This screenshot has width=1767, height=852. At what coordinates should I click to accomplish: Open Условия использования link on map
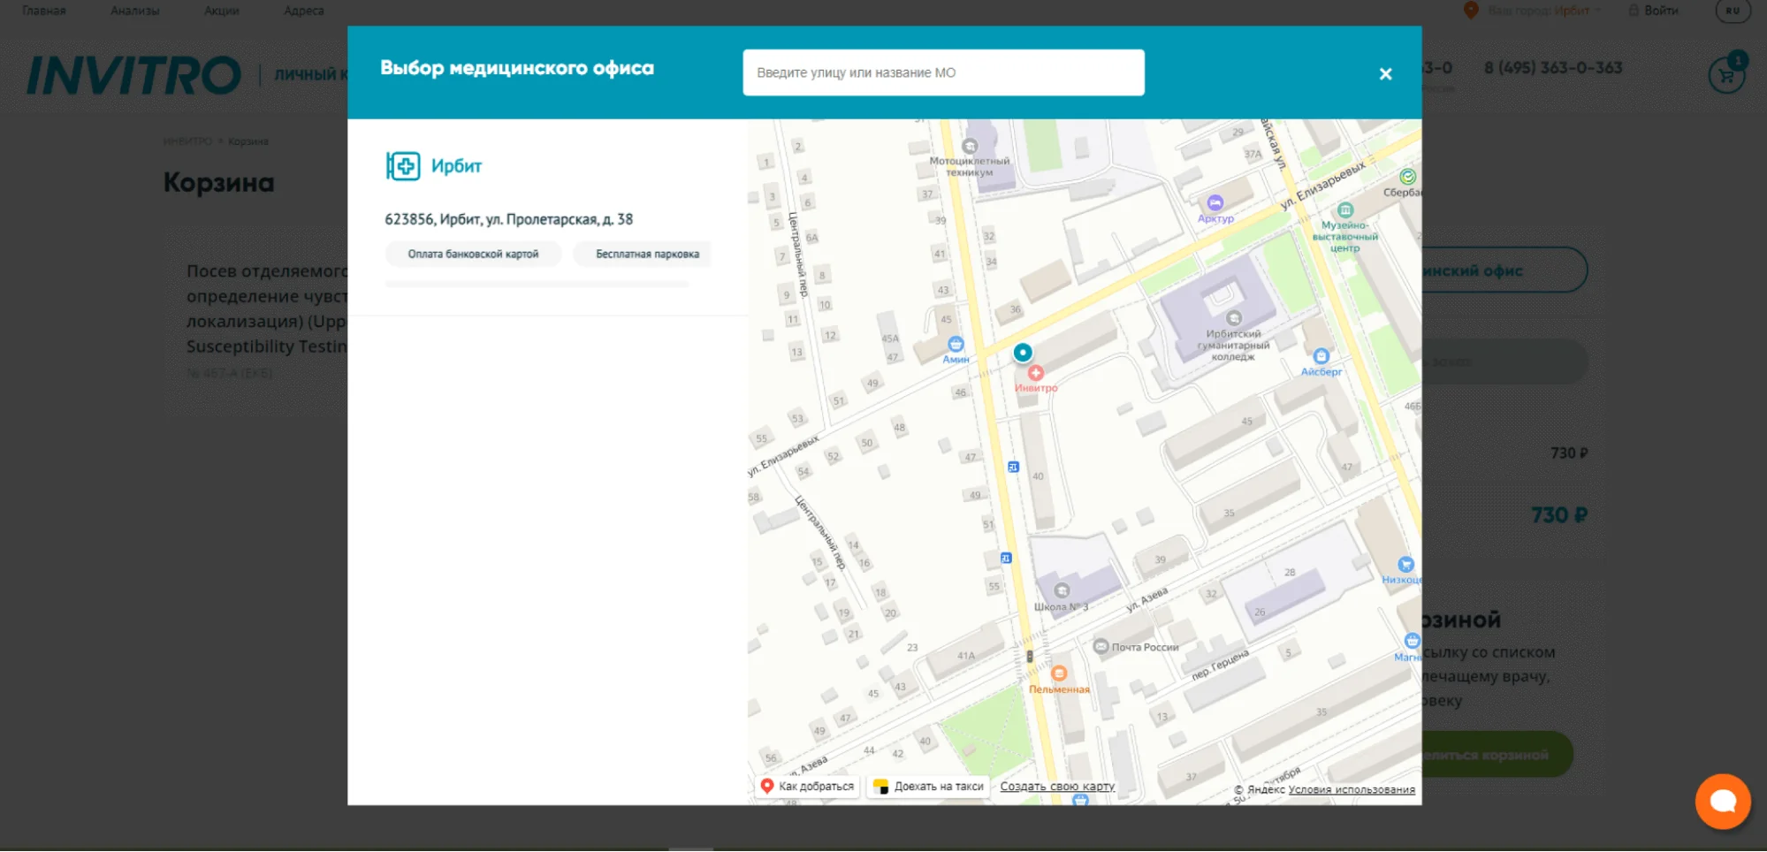[1351, 789]
